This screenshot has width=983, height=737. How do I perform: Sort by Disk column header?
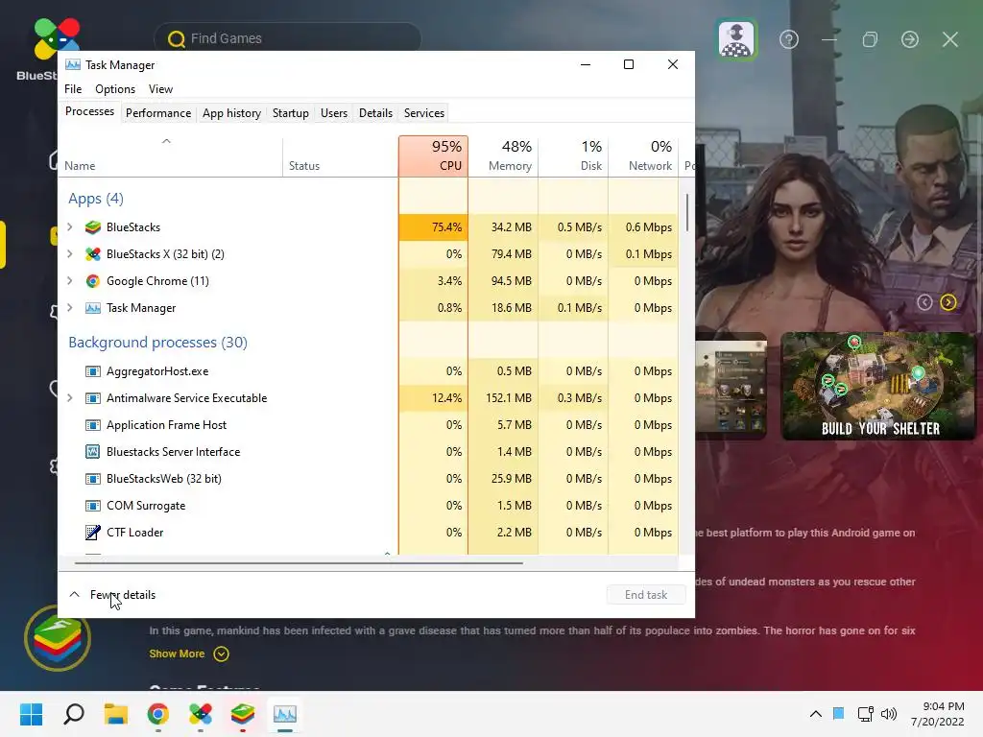point(574,156)
